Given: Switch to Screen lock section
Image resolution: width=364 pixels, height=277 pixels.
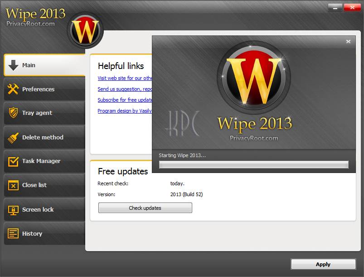Looking at the screenshot, I should click(x=44, y=210).
